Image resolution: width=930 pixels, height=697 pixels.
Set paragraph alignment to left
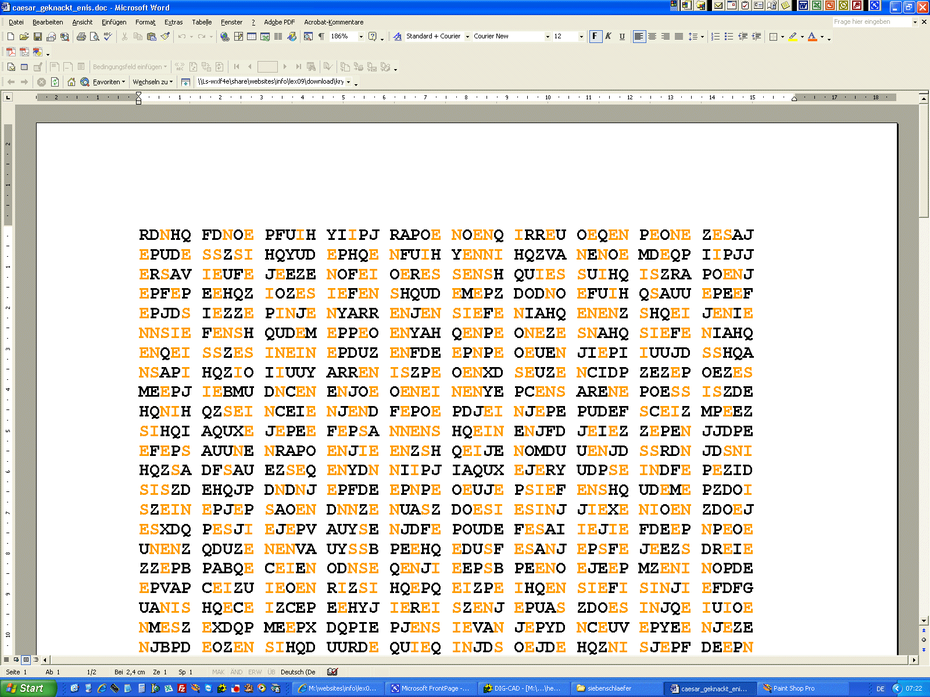tap(639, 37)
